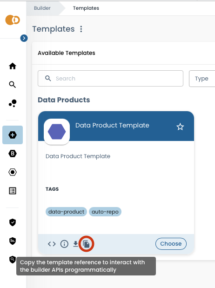Open the hexagon ring sidebar icon
Screen dimensions: 215x288
(13, 172)
